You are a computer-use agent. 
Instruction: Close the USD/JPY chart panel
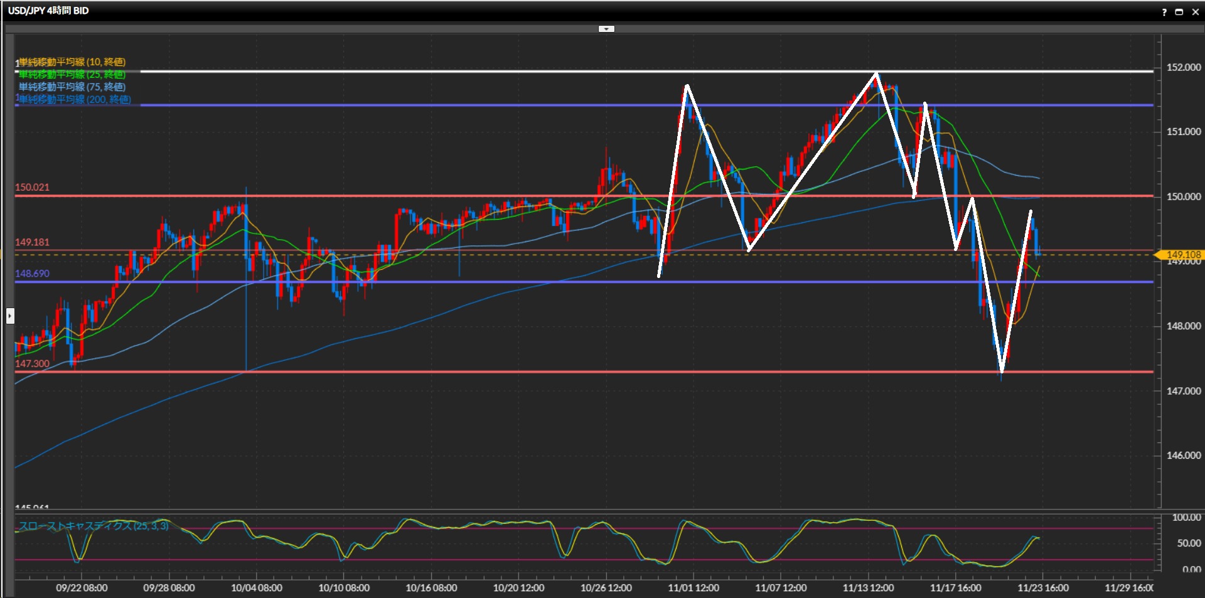[x=1195, y=12]
